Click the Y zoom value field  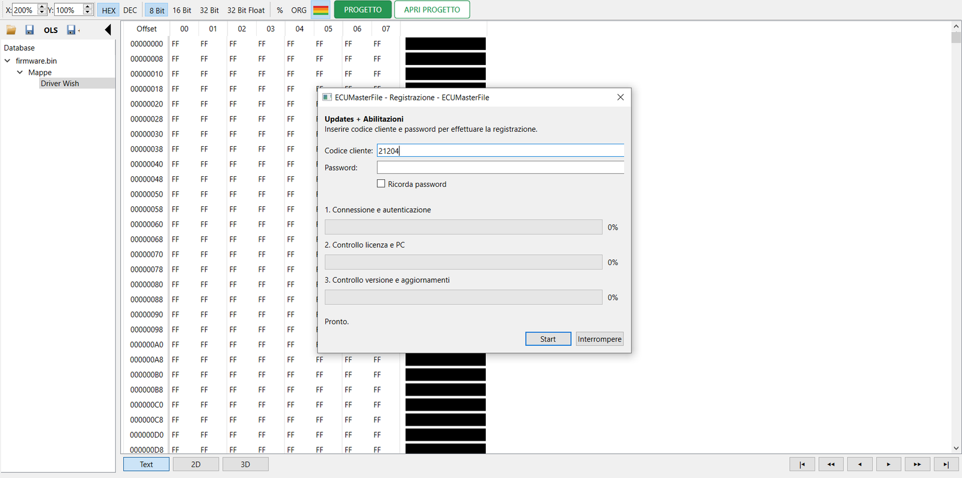[x=69, y=10]
